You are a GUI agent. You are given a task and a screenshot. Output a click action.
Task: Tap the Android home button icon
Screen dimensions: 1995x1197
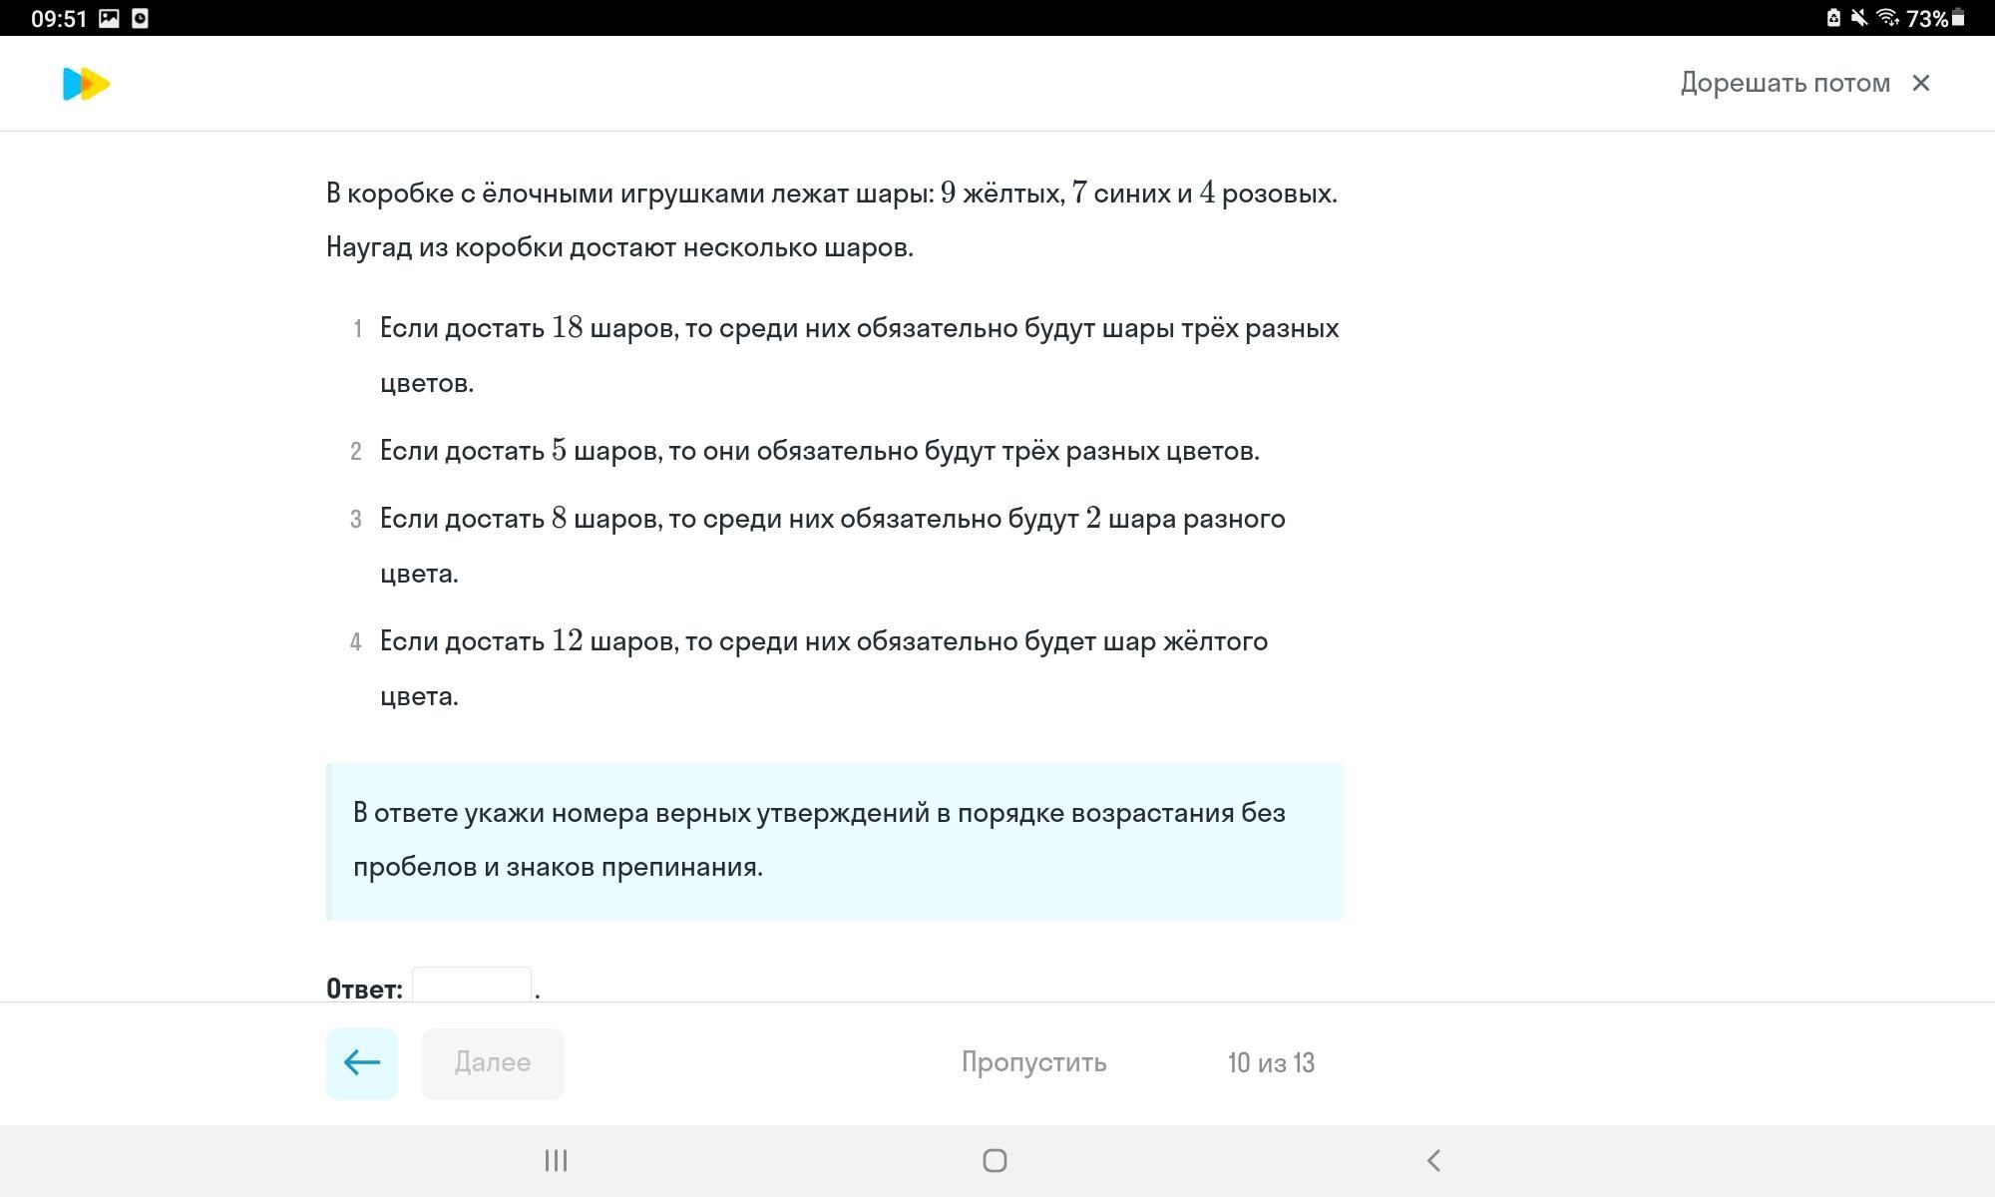coord(995,1160)
